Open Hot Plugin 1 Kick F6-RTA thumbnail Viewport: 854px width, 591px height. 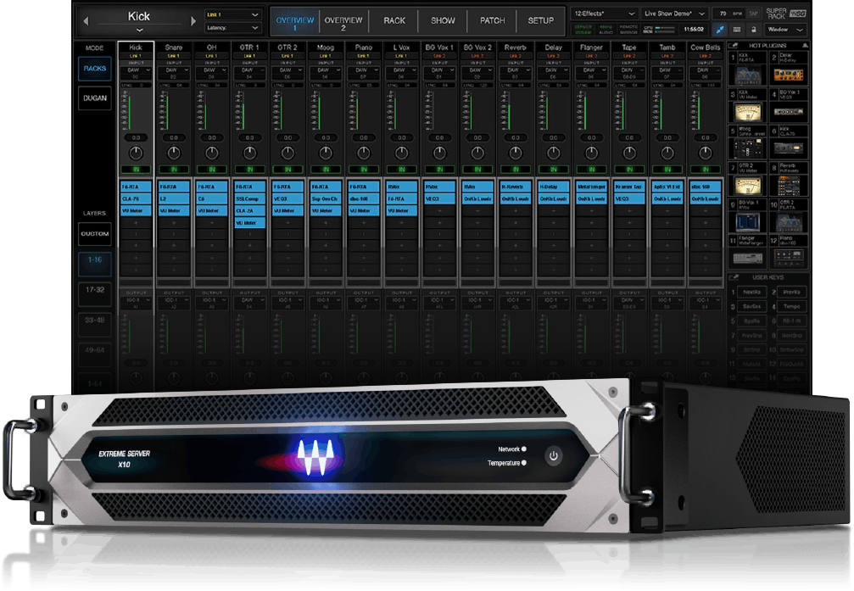pos(748,75)
